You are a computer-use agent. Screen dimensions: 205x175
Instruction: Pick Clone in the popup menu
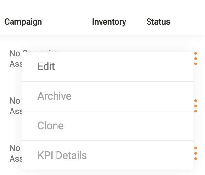coord(51,126)
